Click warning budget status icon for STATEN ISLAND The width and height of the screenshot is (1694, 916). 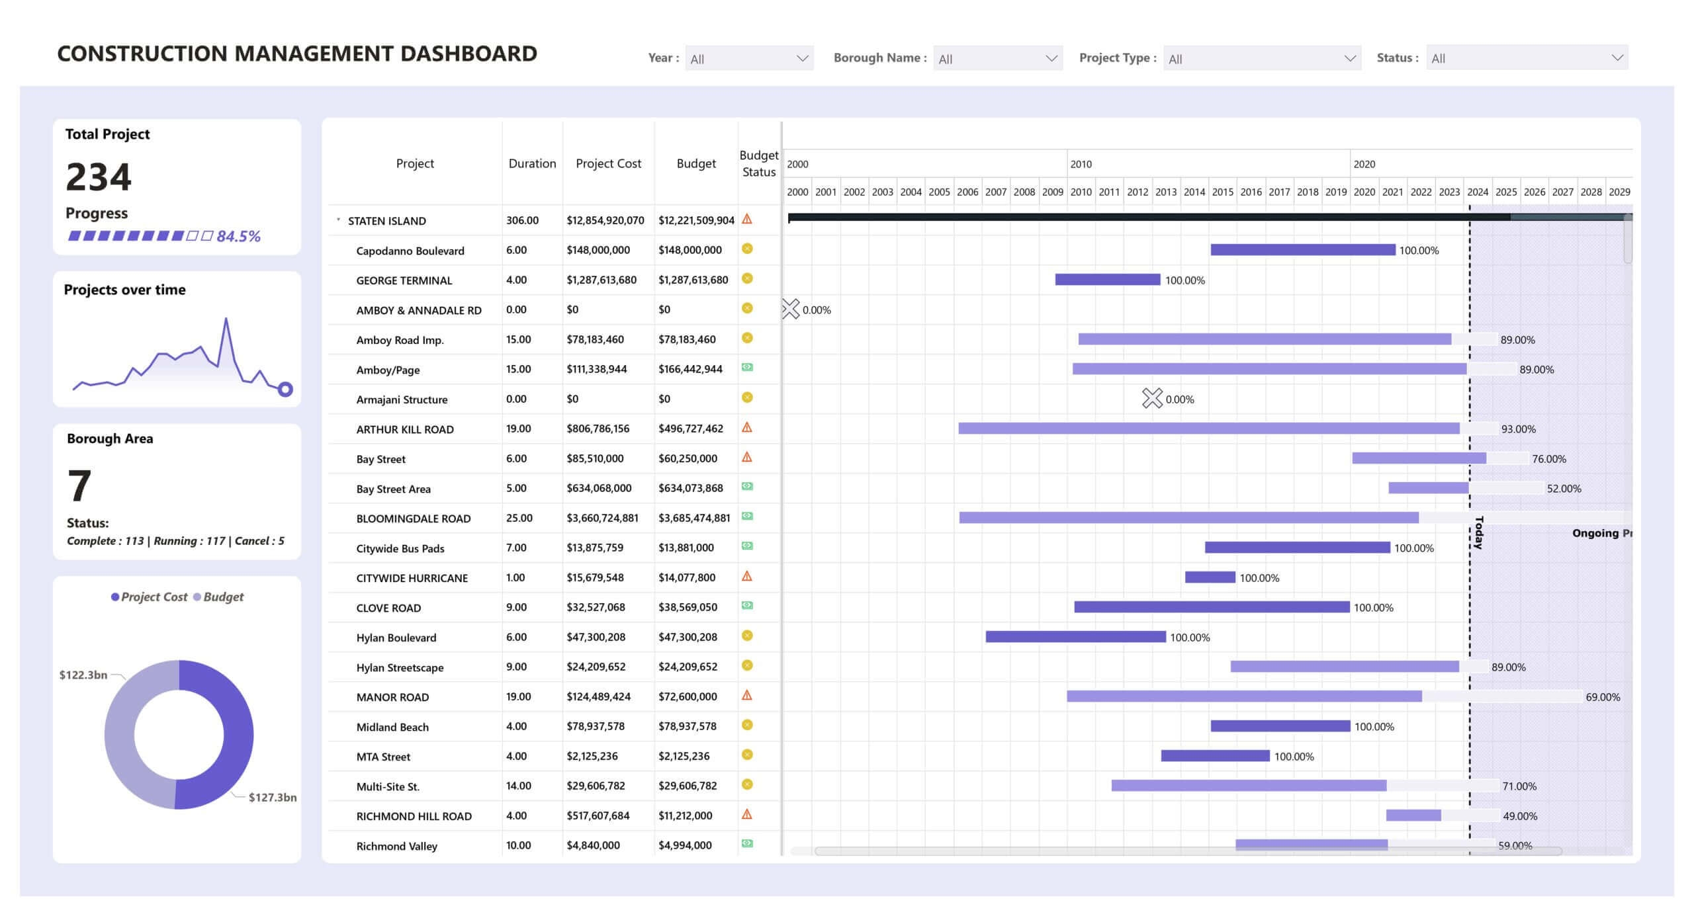(747, 219)
